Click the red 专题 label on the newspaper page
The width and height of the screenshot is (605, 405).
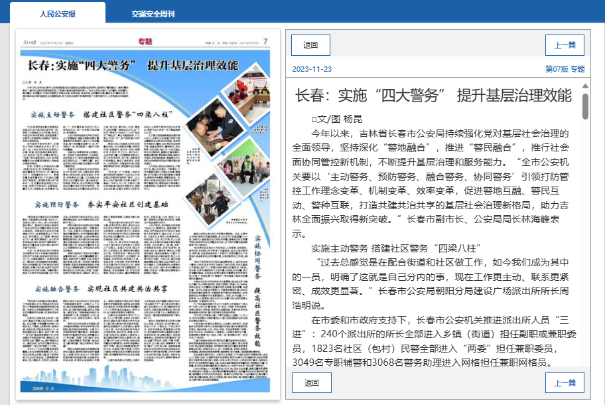coord(145,41)
